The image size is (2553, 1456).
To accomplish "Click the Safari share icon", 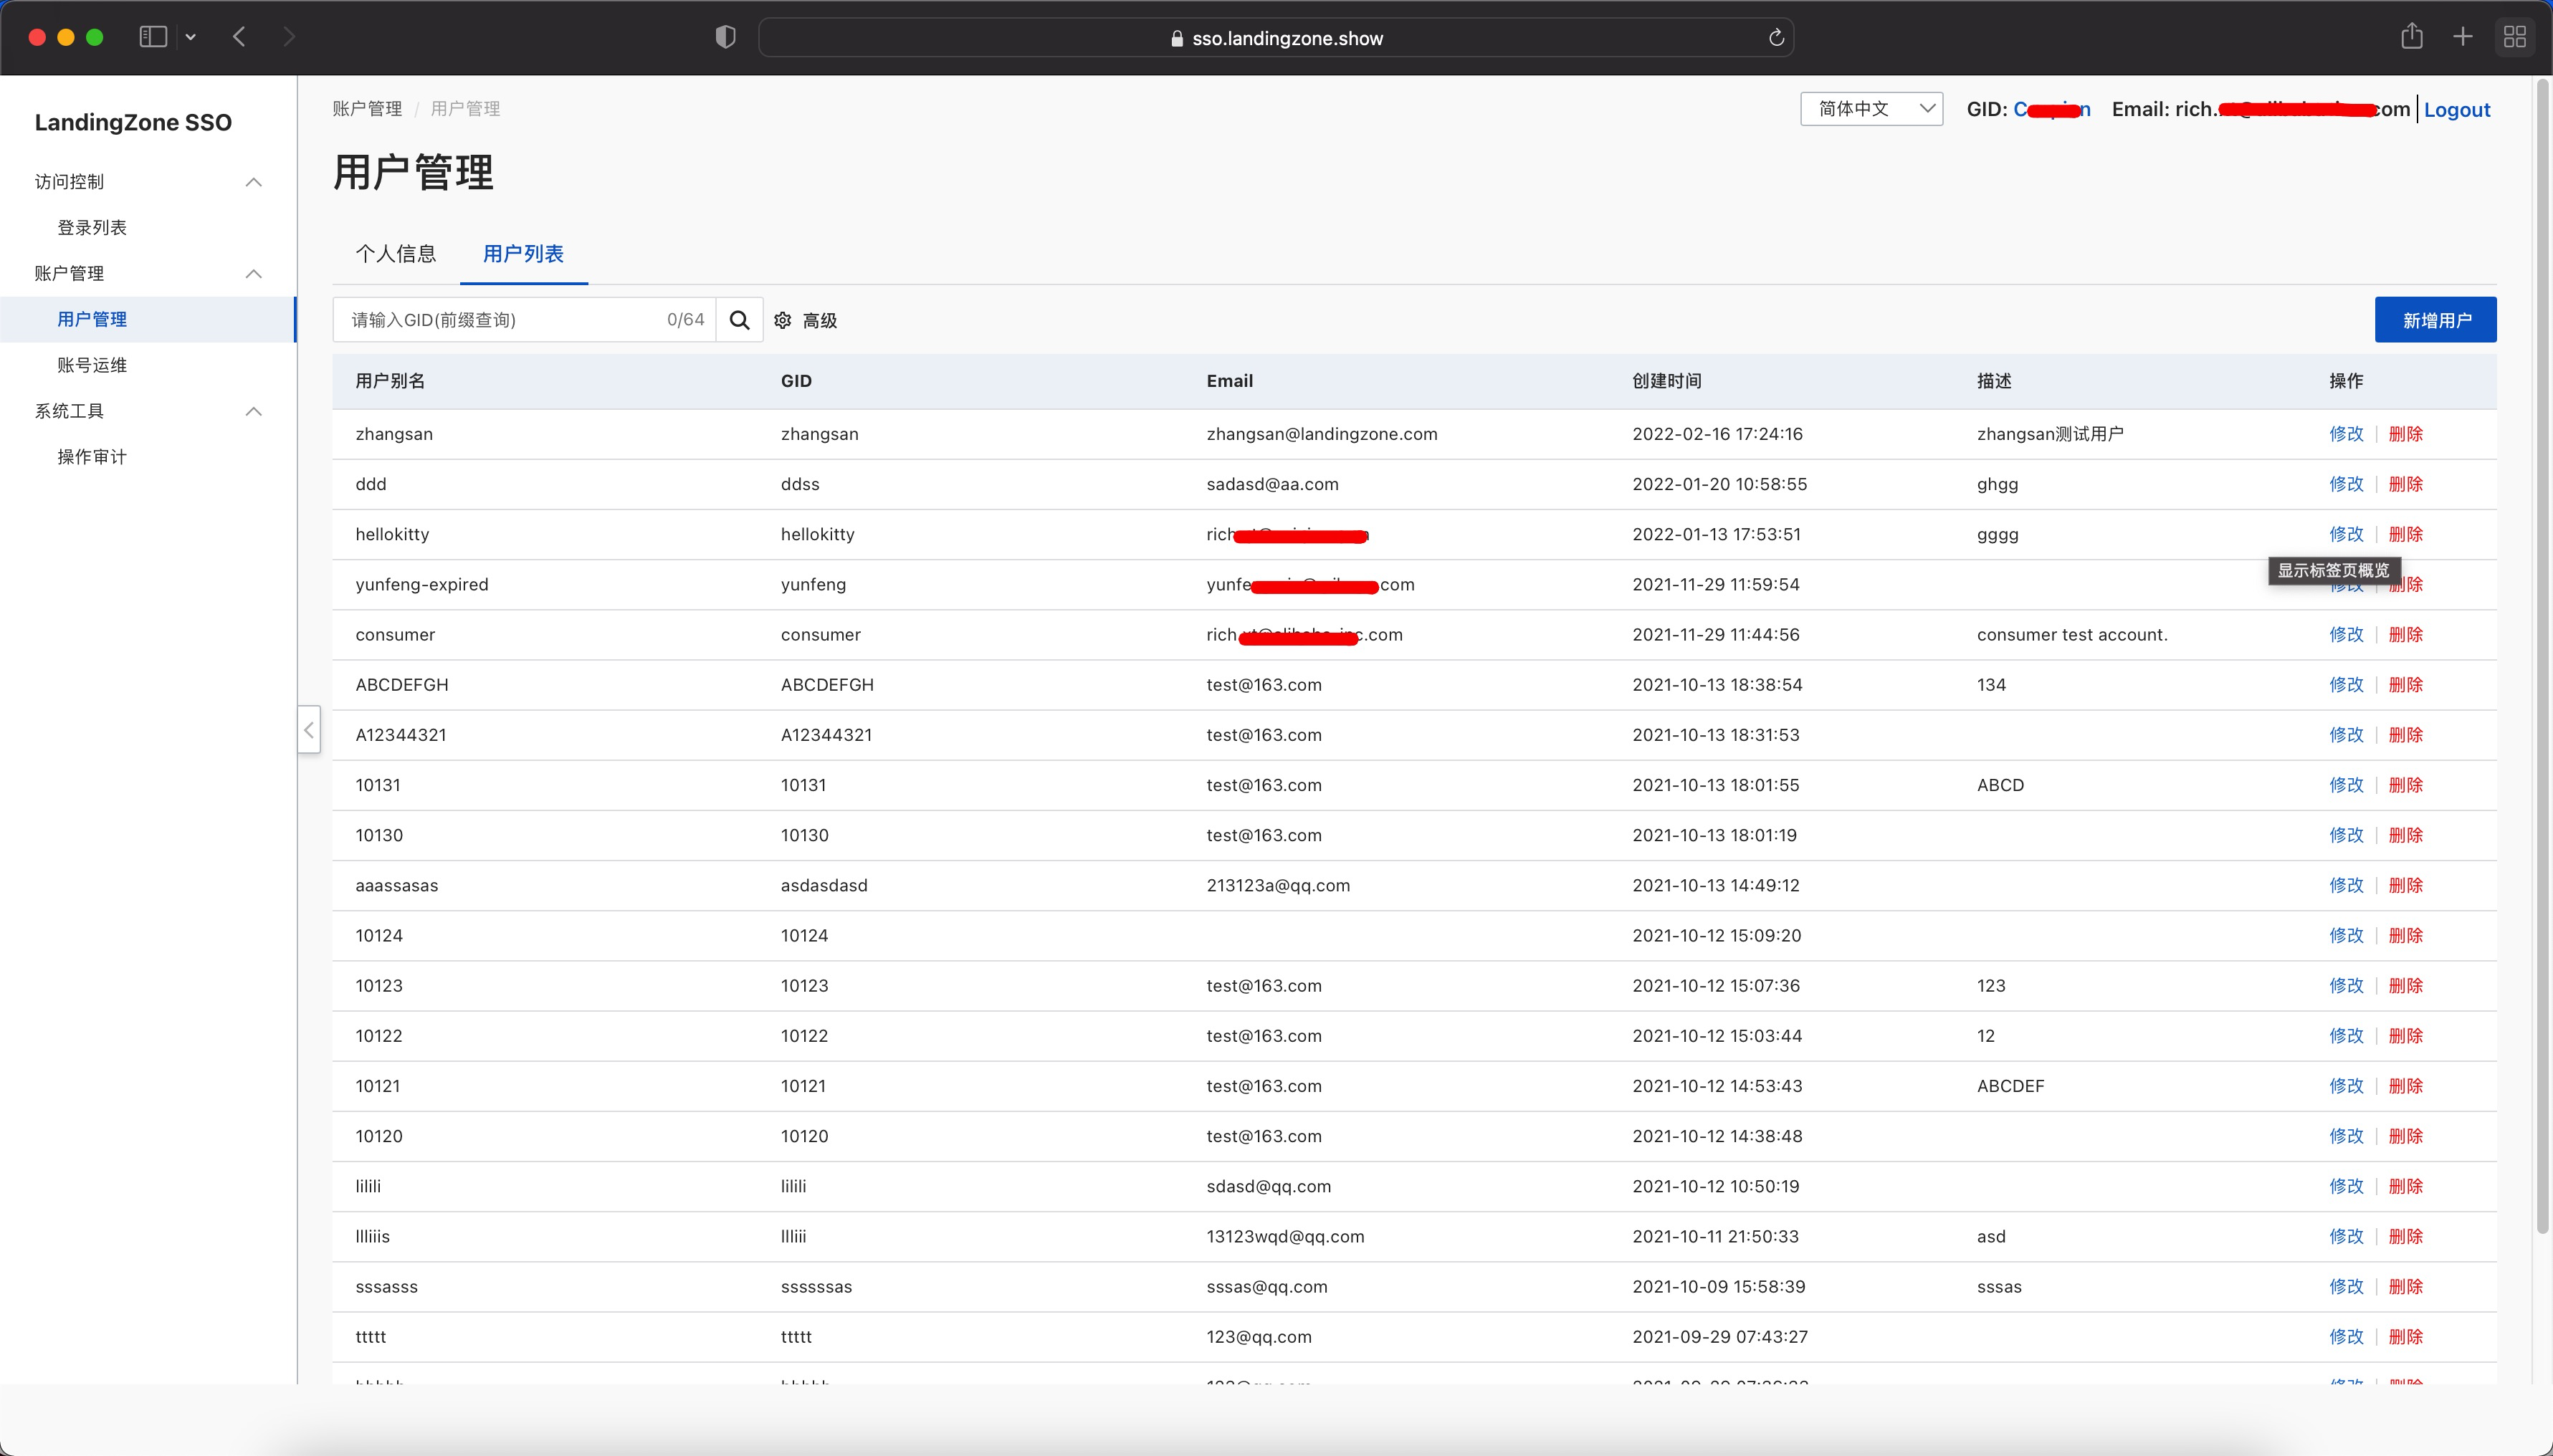I will pos(2411,37).
